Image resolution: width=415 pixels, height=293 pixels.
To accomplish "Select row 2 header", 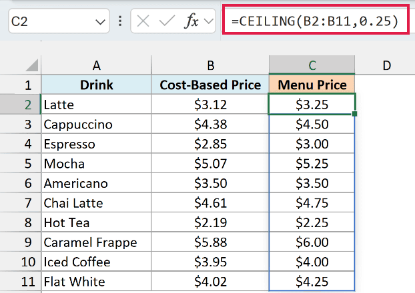I will point(21,105).
